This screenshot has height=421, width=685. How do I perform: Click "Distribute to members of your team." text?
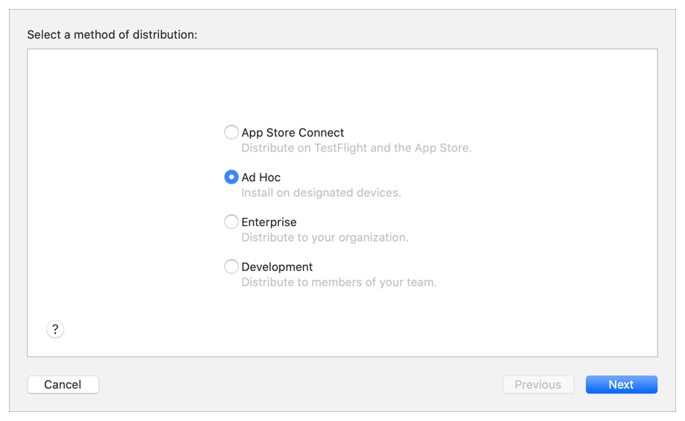tap(339, 282)
